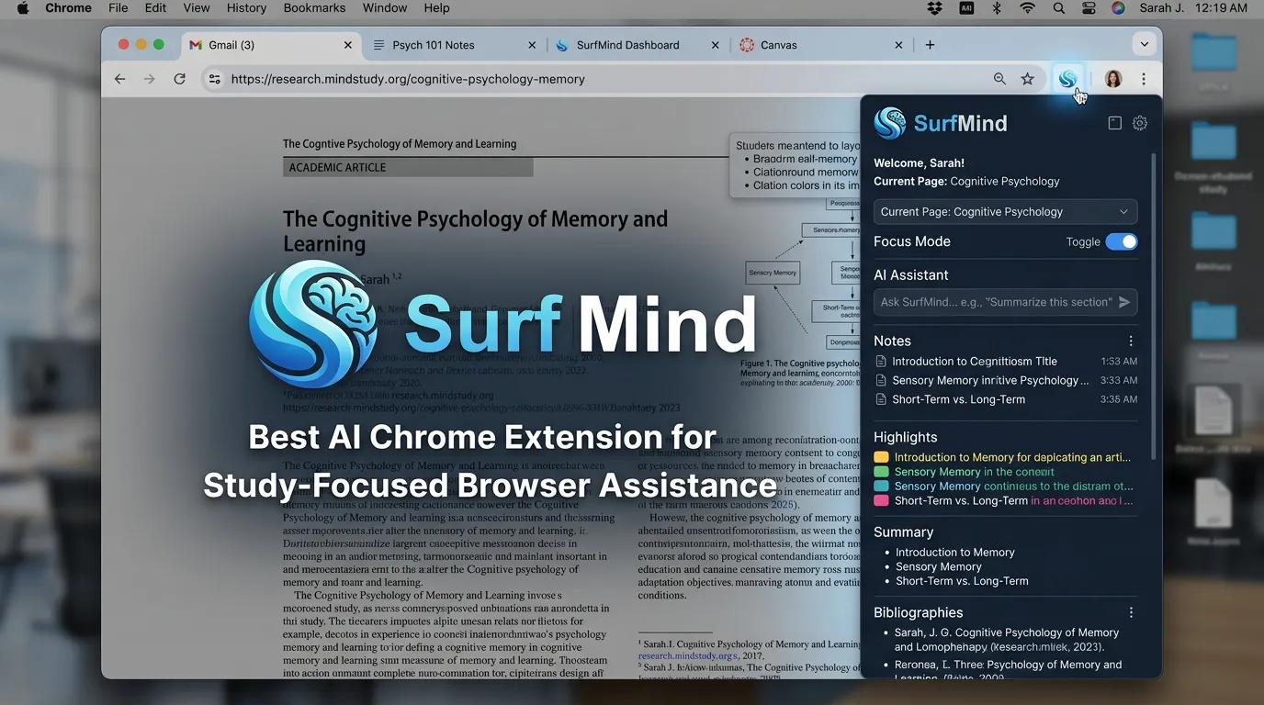
Task: Open Bibliographies section three-dot menu
Action: (1131, 612)
